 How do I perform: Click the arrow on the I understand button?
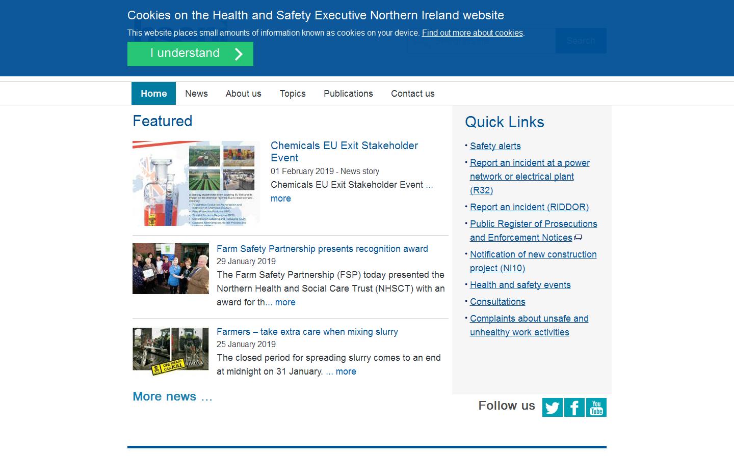click(238, 53)
